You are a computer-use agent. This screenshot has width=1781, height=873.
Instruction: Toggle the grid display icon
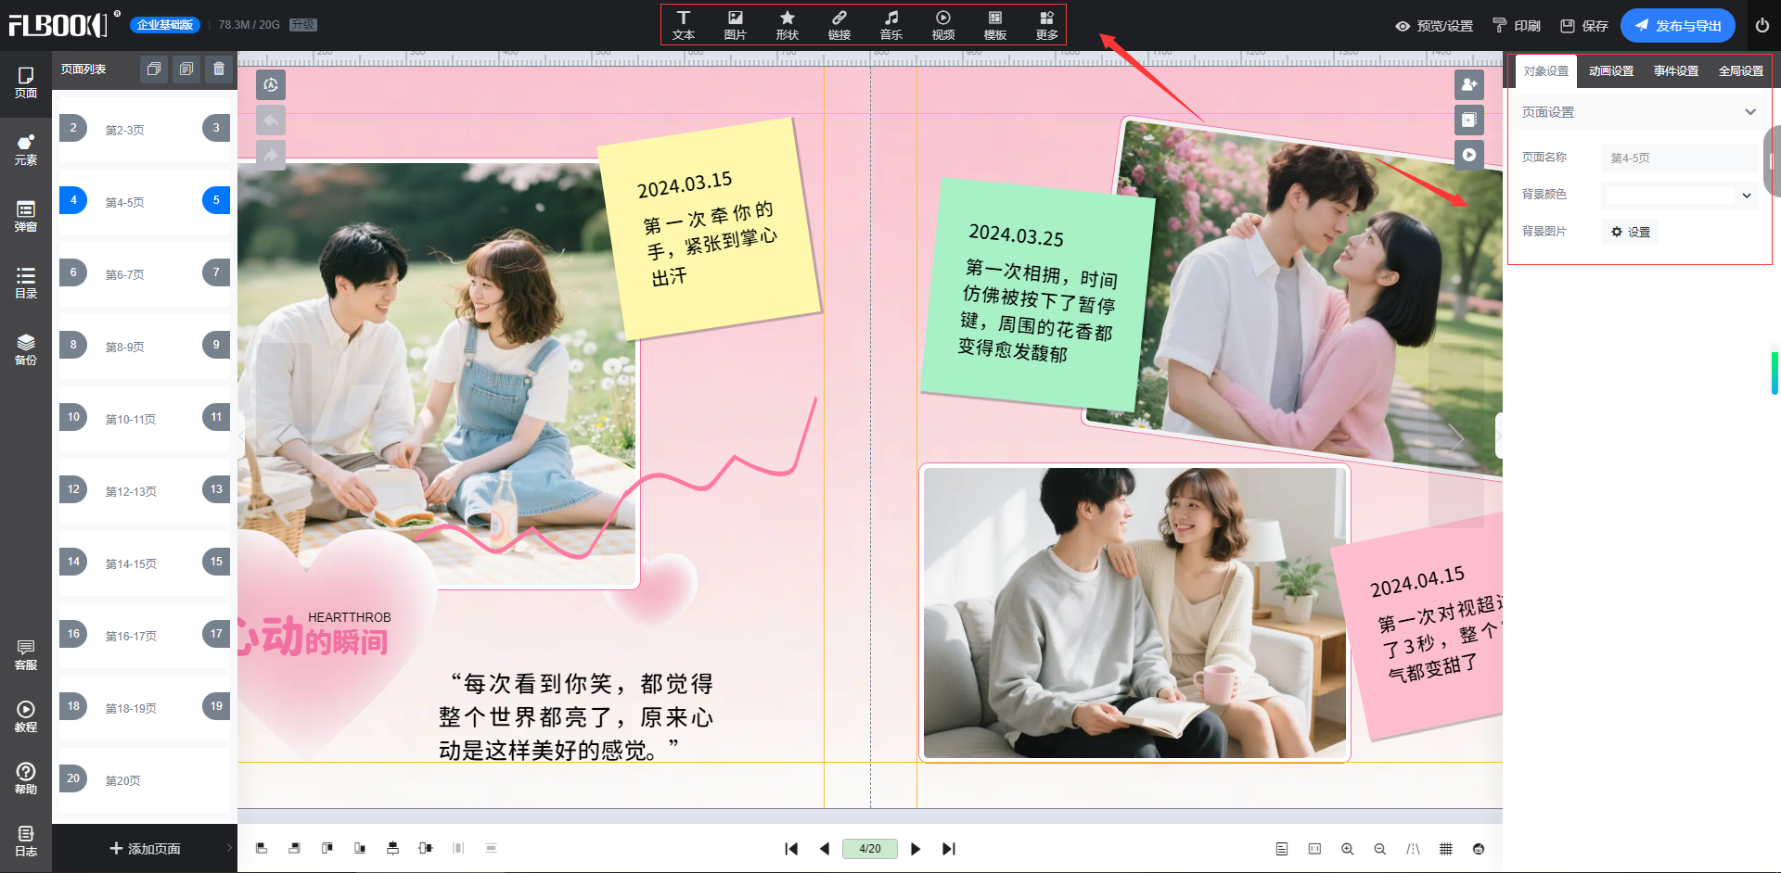coord(1445,849)
